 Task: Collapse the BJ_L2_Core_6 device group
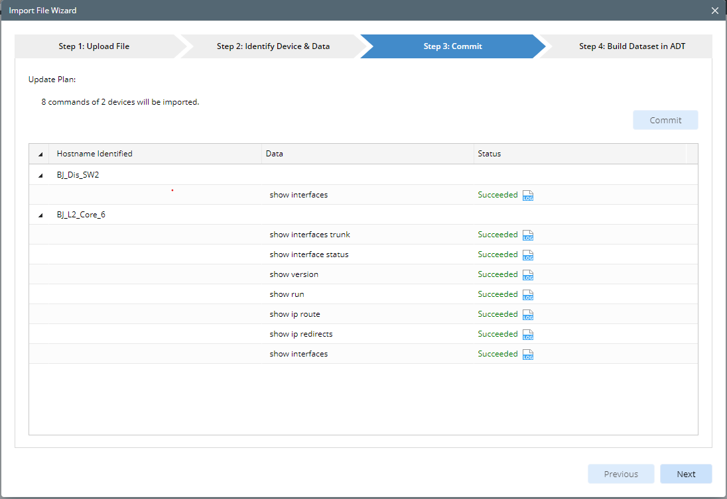point(40,215)
